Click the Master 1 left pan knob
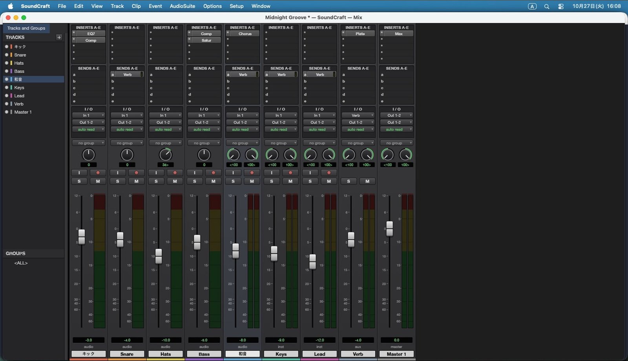The width and height of the screenshot is (628, 361). pos(387,155)
